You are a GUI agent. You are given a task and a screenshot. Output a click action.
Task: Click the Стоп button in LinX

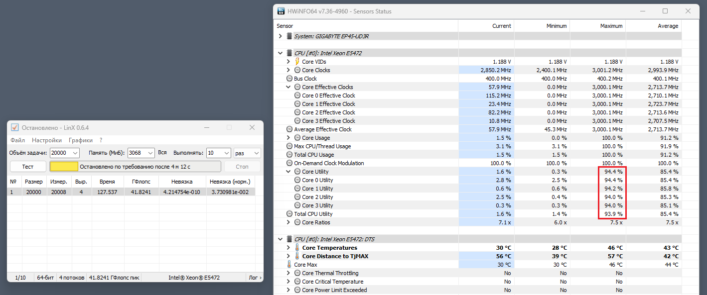coord(242,167)
